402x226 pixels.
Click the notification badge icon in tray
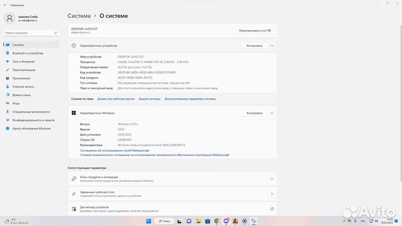tap(396, 221)
